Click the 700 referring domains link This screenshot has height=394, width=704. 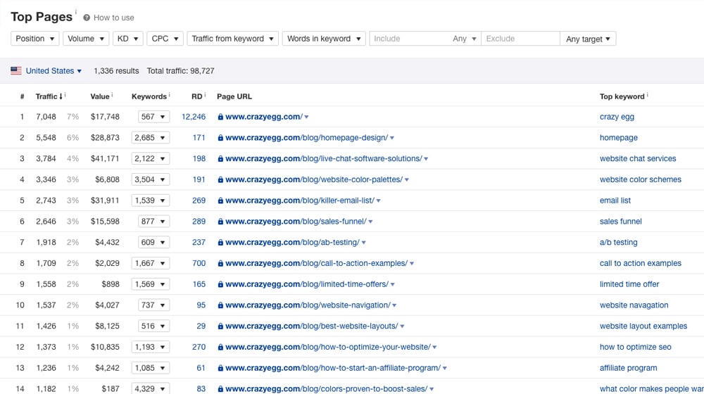coord(199,263)
